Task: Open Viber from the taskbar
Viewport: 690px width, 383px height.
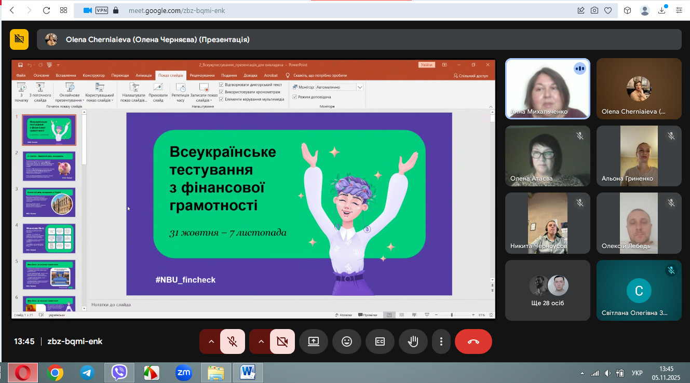Action: pyautogui.click(x=119, y=372)
